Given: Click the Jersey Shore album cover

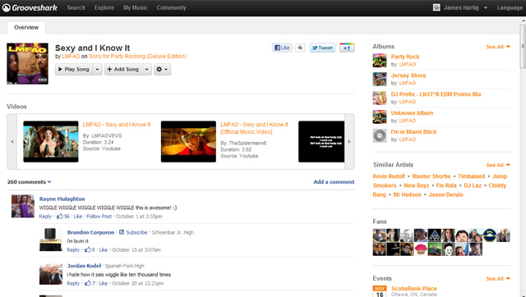Looking at the screenshot, I should click(380, 79).
